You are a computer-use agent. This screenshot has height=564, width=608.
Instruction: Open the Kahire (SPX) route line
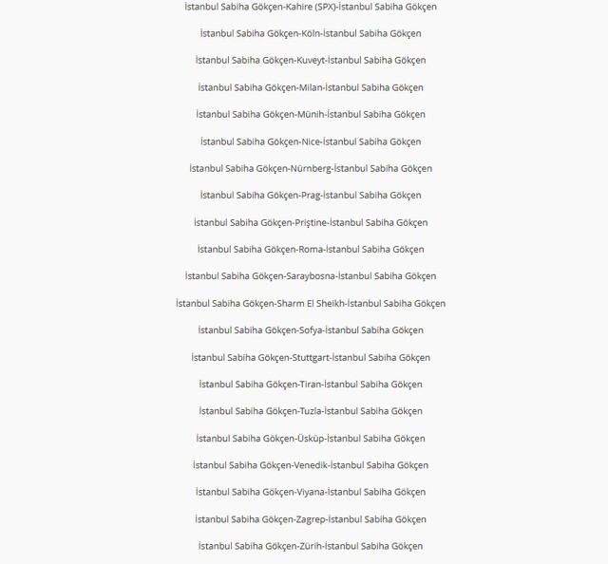[x=311, y=7]
